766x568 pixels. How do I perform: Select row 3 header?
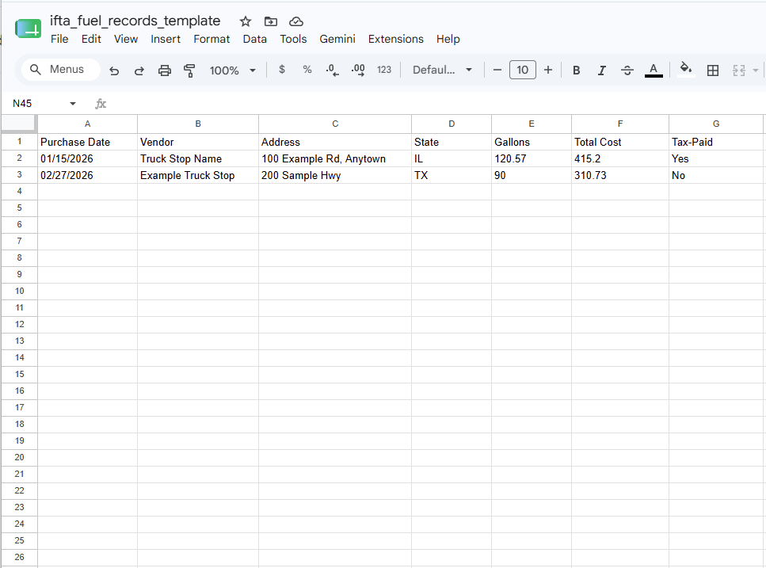19,175
